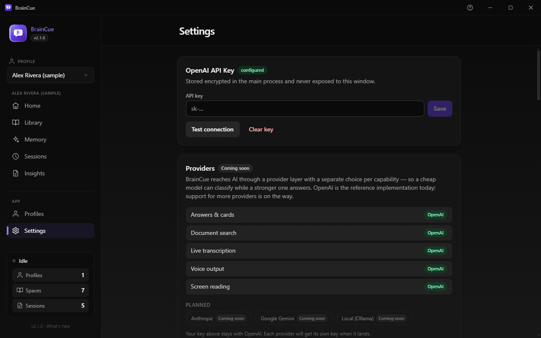Open Profiles under App
This screenshot has width=541, height=338.
[50, 214]
